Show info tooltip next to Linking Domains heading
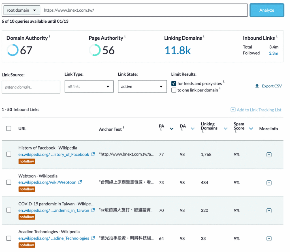Image resolution: width=290 pixels, height=252 pixels. 204,36
